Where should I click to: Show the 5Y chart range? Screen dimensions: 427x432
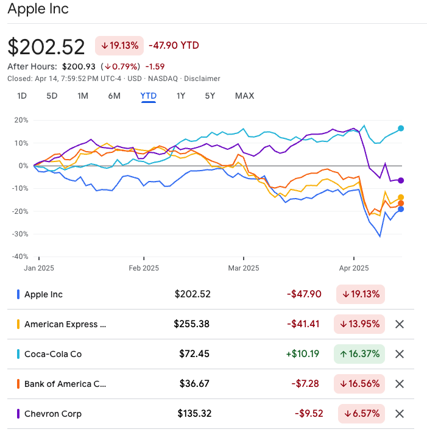pos(210,96)
